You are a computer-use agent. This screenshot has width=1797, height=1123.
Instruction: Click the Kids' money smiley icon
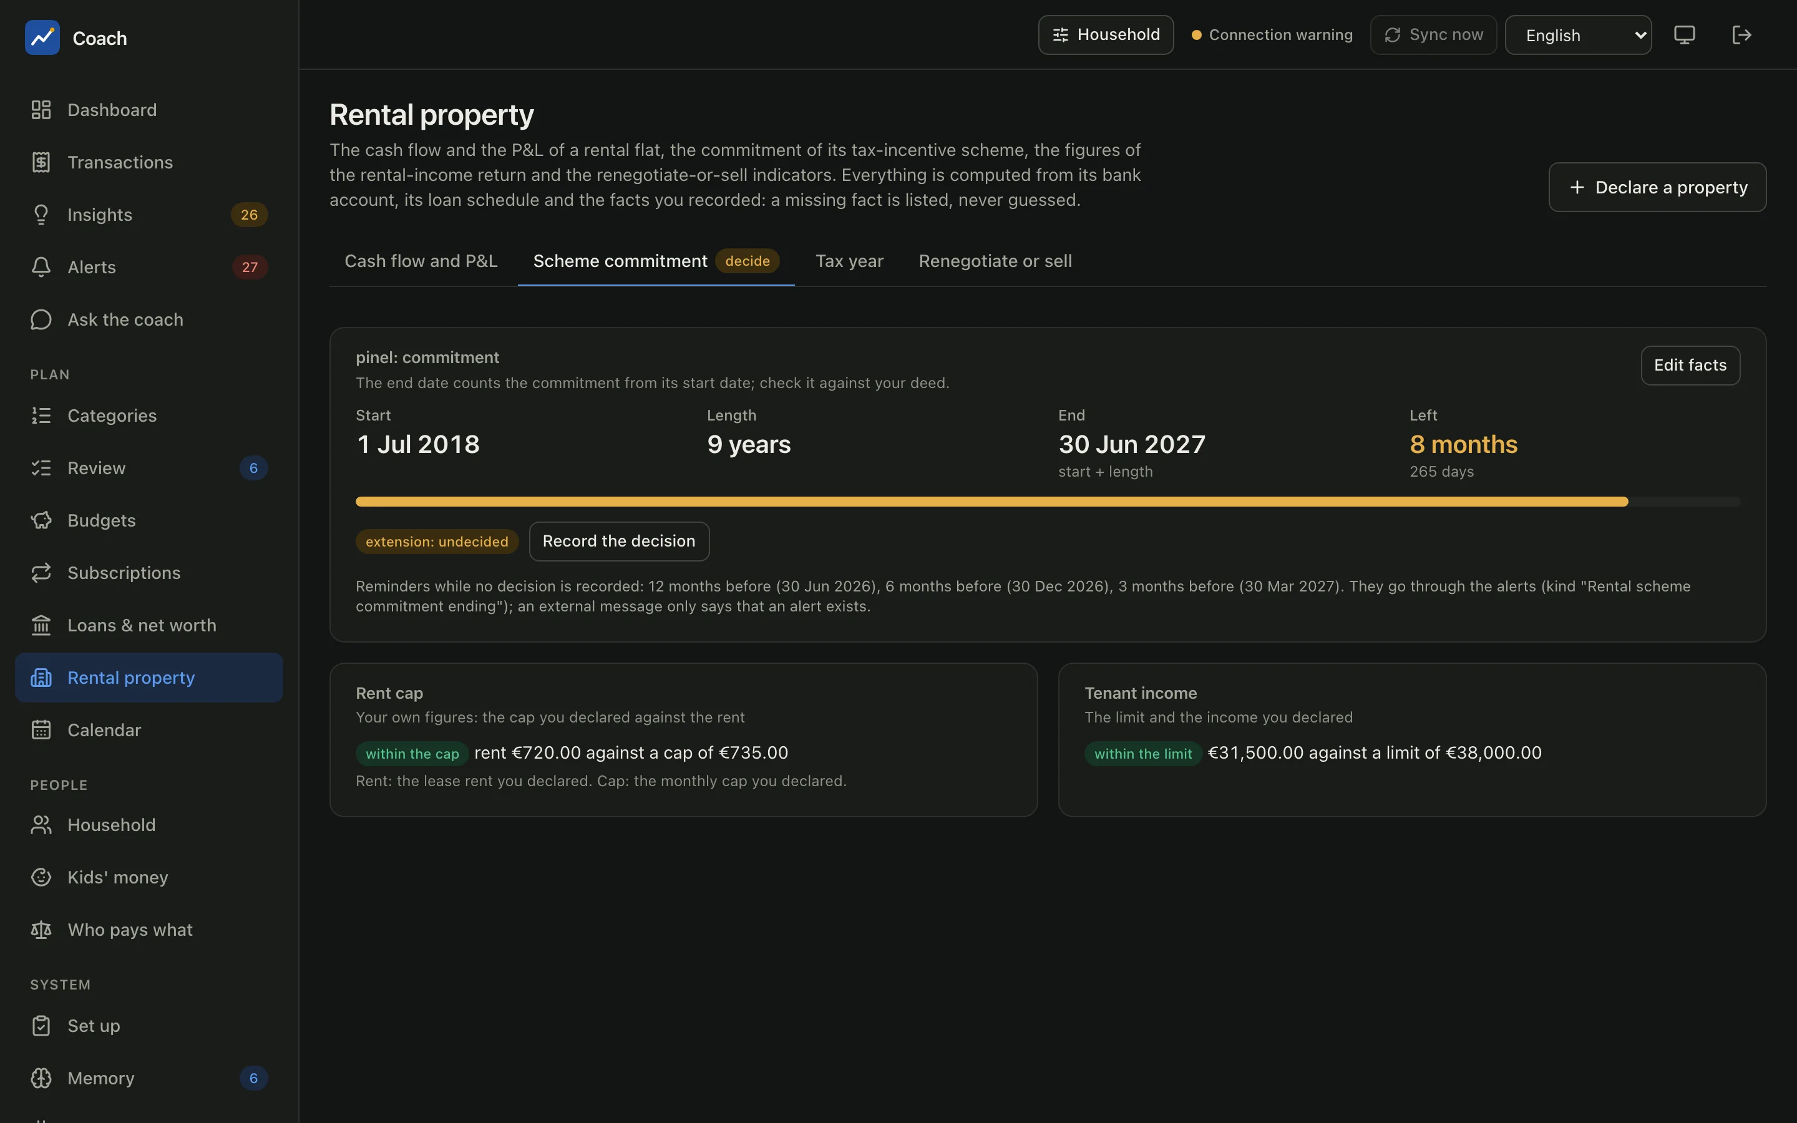[x=41, y=877]
